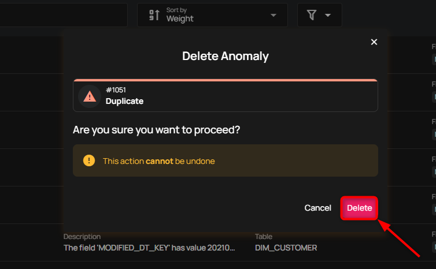Click the red warning triangle icon
The height and width of the screenshot is (269, 436).
coord(90,96)
